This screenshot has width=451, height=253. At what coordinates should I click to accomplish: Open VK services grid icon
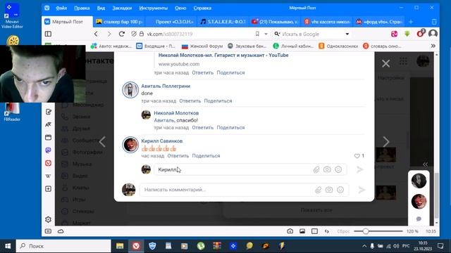pos(403,61)
